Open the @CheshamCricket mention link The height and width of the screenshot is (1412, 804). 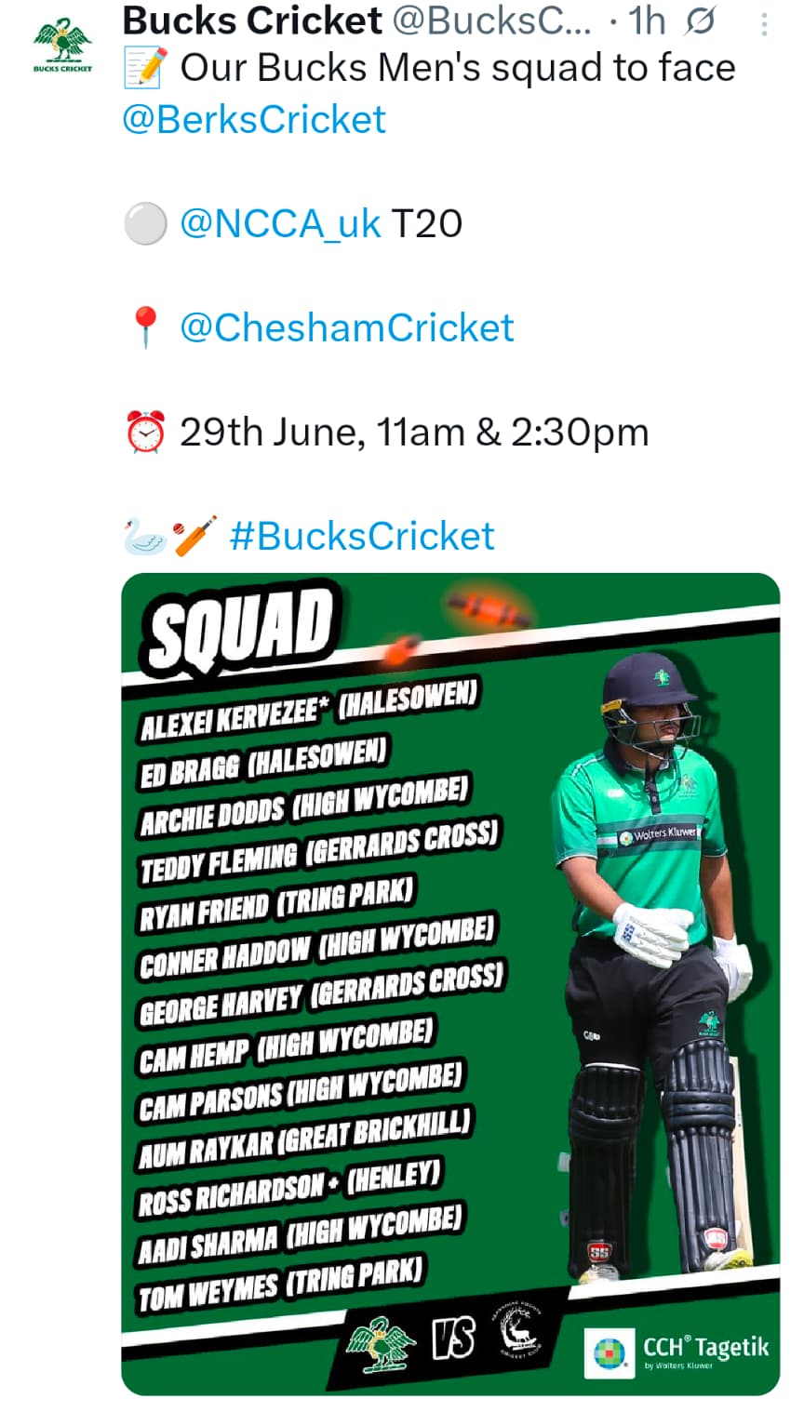tap(346, 328)
